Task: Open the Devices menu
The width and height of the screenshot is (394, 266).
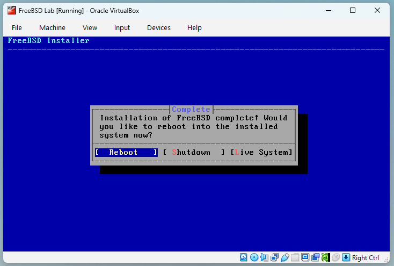Action: [159, 28]
